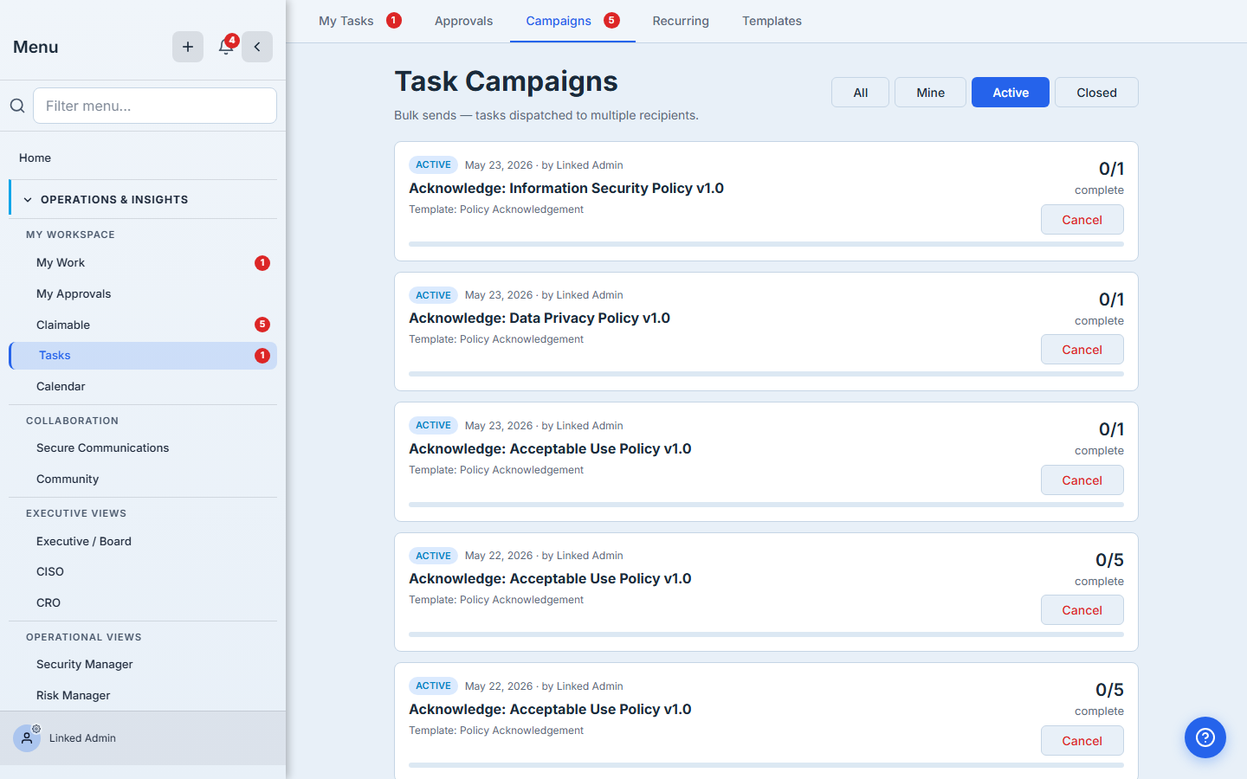Screen dimensions: 1247x779
Task: Select the All filter button
Action: click(860, 93)
